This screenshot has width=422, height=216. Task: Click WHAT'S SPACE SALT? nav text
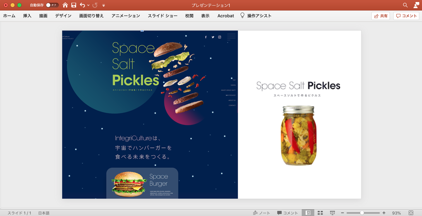coord(228,90)
